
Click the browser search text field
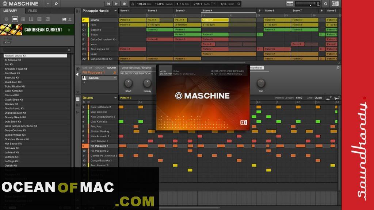coord(35,50)
